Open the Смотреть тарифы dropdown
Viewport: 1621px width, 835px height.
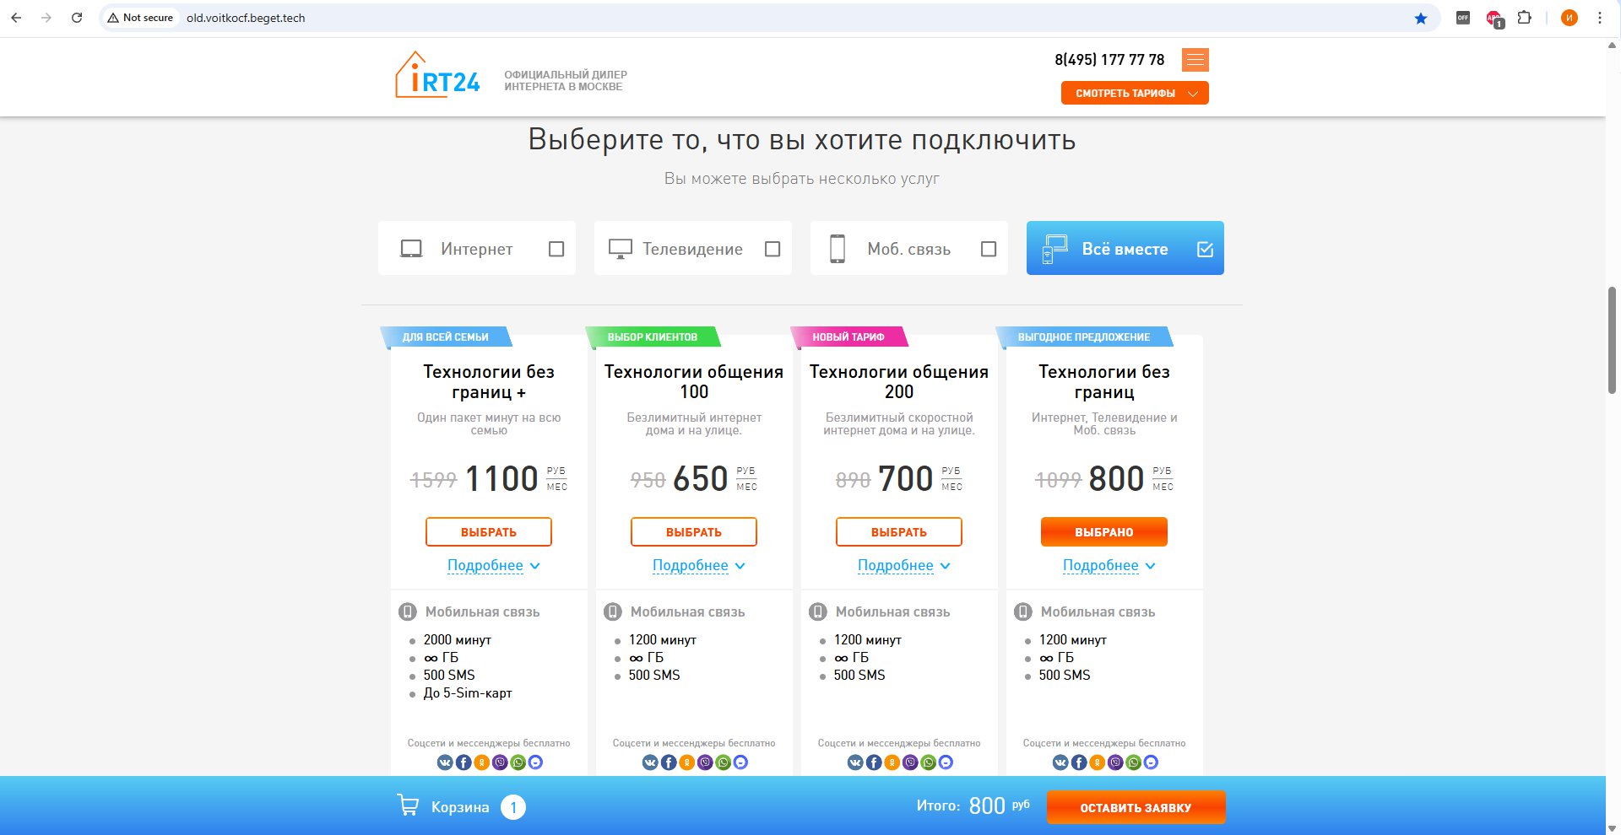[x=1135, y=93]
